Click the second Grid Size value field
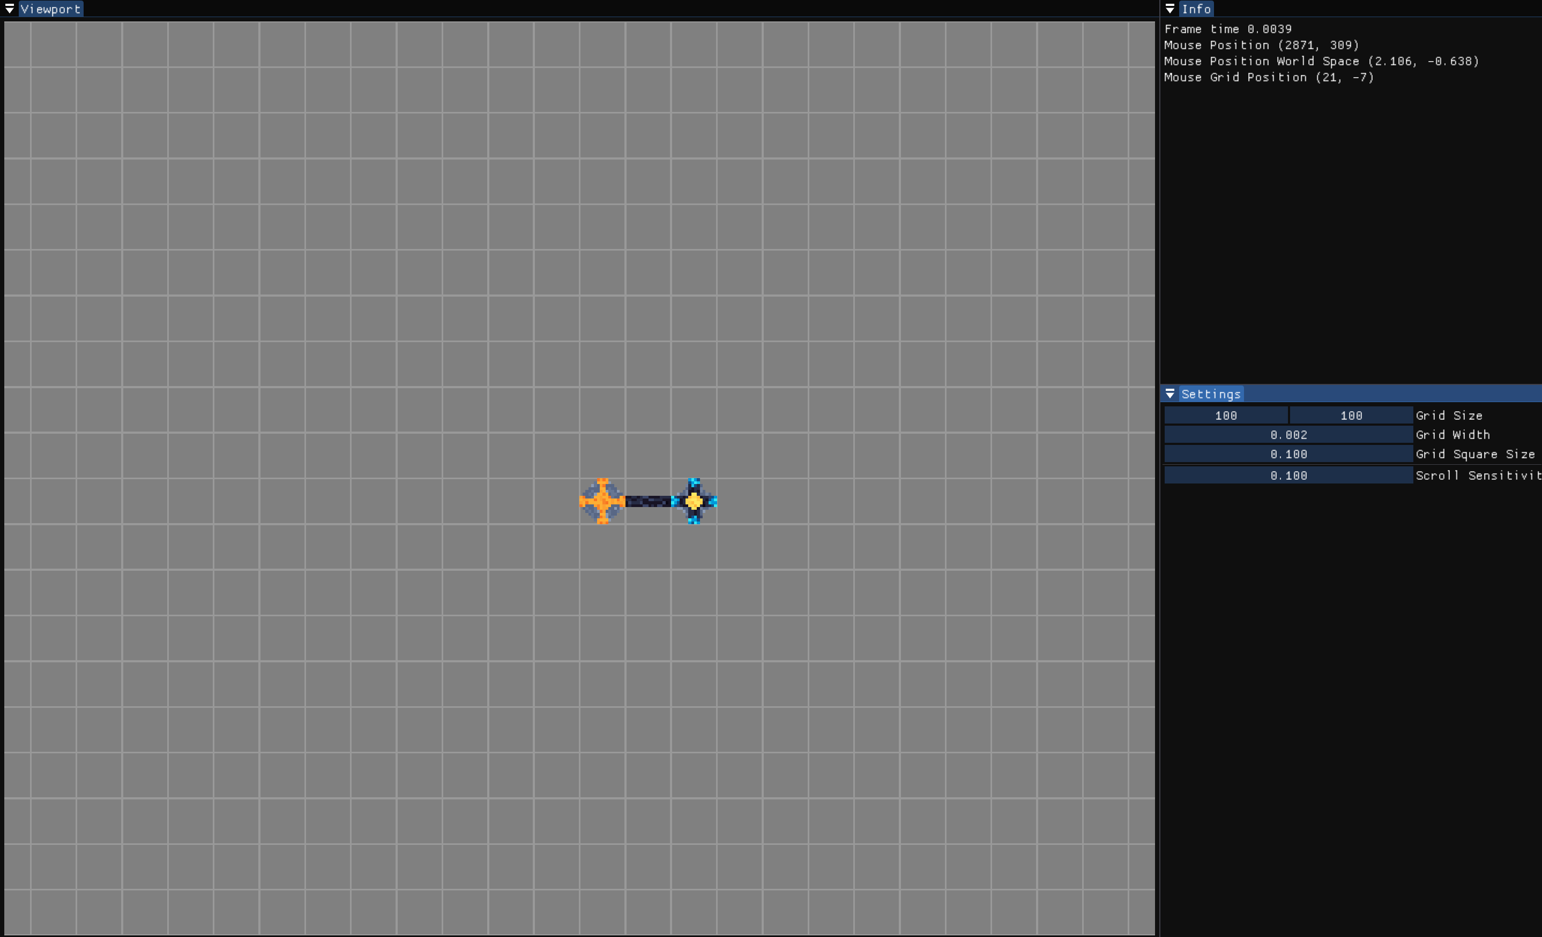The height and width of the screenshot is (937, 1542). (x=1351, y=415)
